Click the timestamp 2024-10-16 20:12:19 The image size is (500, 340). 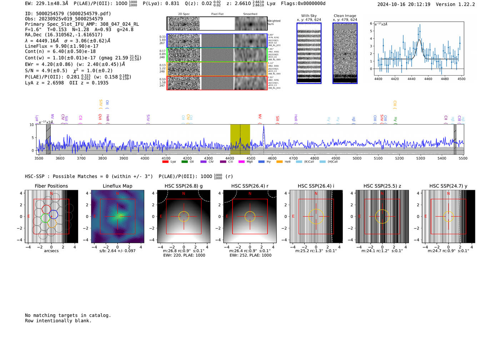[404, 5]
